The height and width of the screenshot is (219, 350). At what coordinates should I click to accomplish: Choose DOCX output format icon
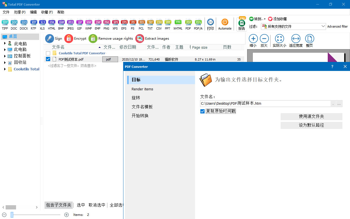click(24, 22)
